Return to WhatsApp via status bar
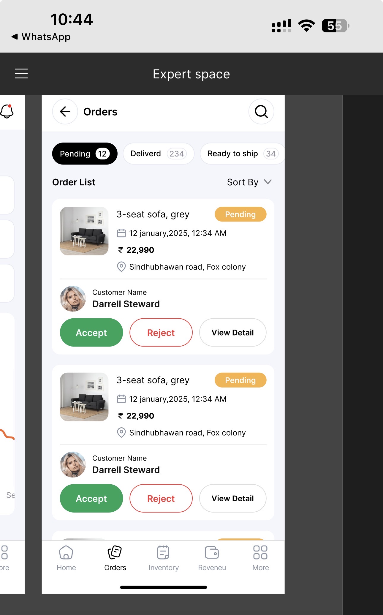The width and height of the screenshot is (383, 615). point(42,37)
